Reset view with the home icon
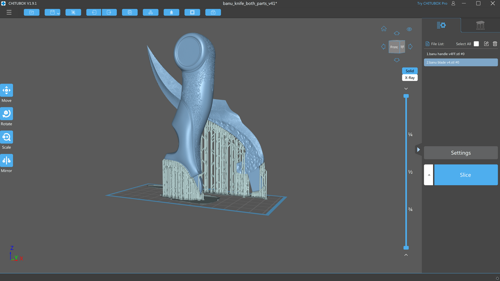 [384, 29]
